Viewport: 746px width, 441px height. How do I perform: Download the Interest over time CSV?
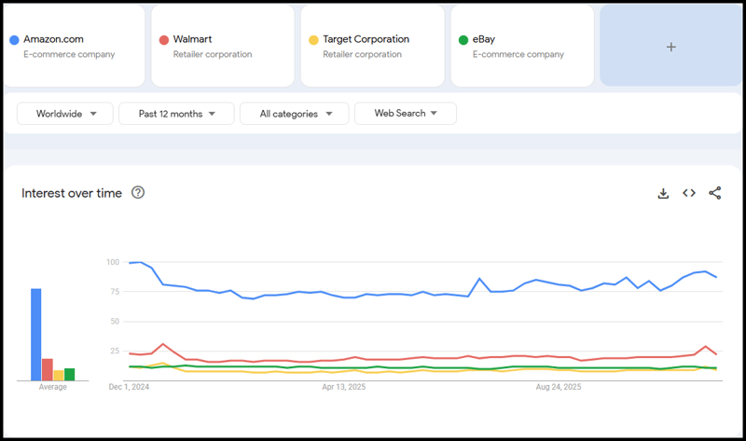point(663,193)
